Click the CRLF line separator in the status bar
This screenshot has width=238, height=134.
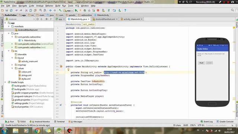click(193, 125)
